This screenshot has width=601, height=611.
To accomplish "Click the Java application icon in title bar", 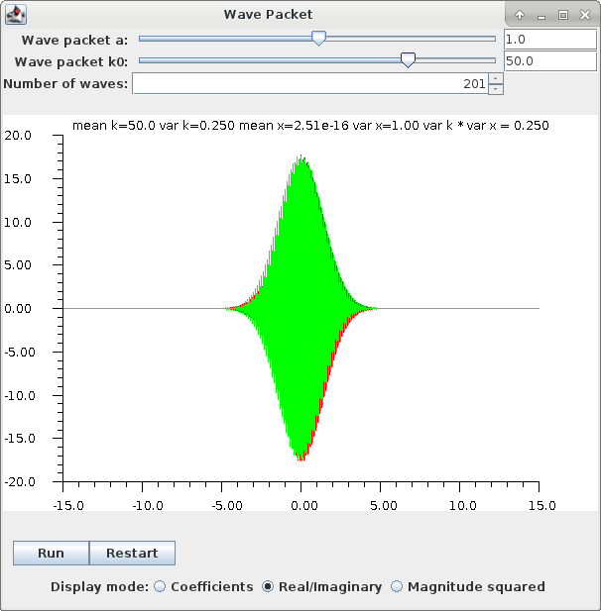I will tap(16, 15).
